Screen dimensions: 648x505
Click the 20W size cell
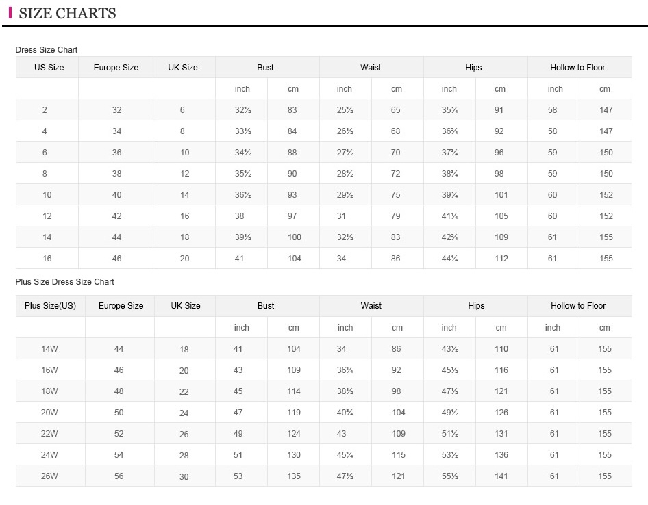(x=49, y=413)
